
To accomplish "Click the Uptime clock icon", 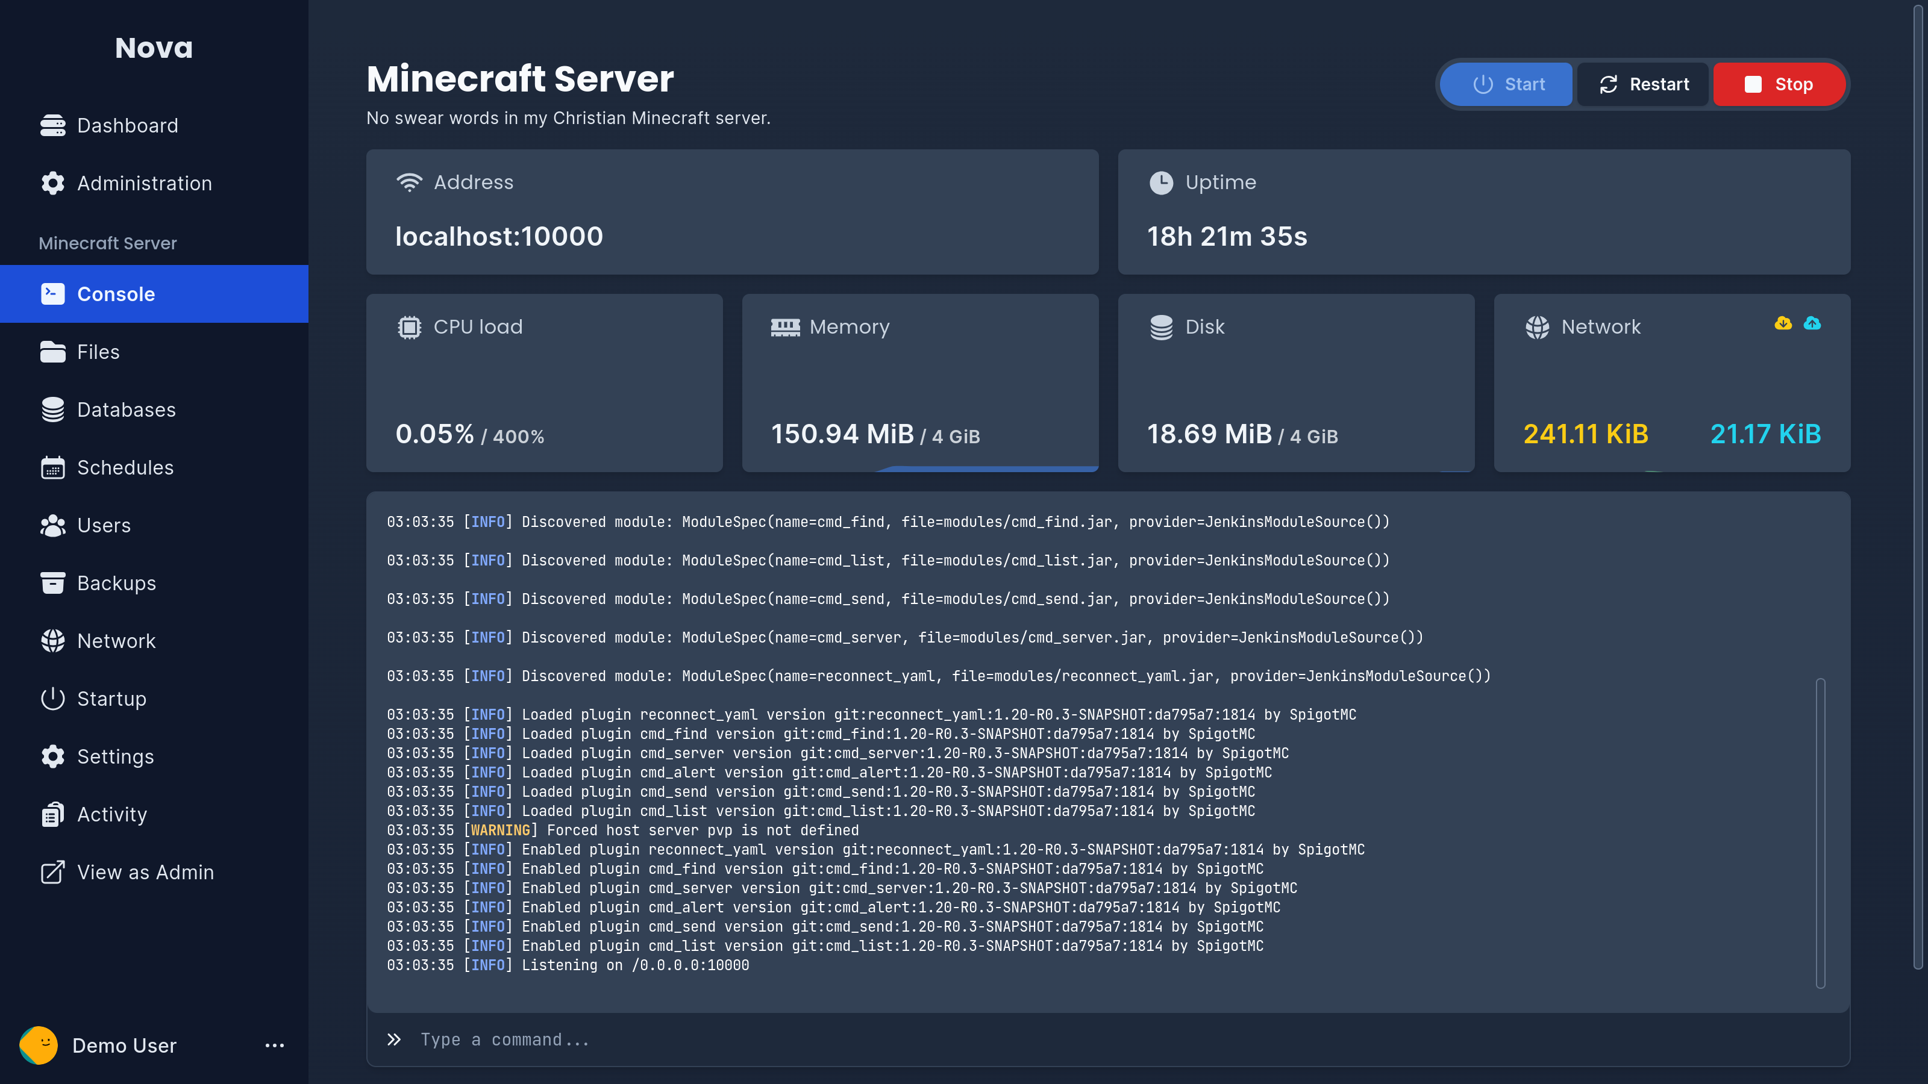I will 1161,182.
